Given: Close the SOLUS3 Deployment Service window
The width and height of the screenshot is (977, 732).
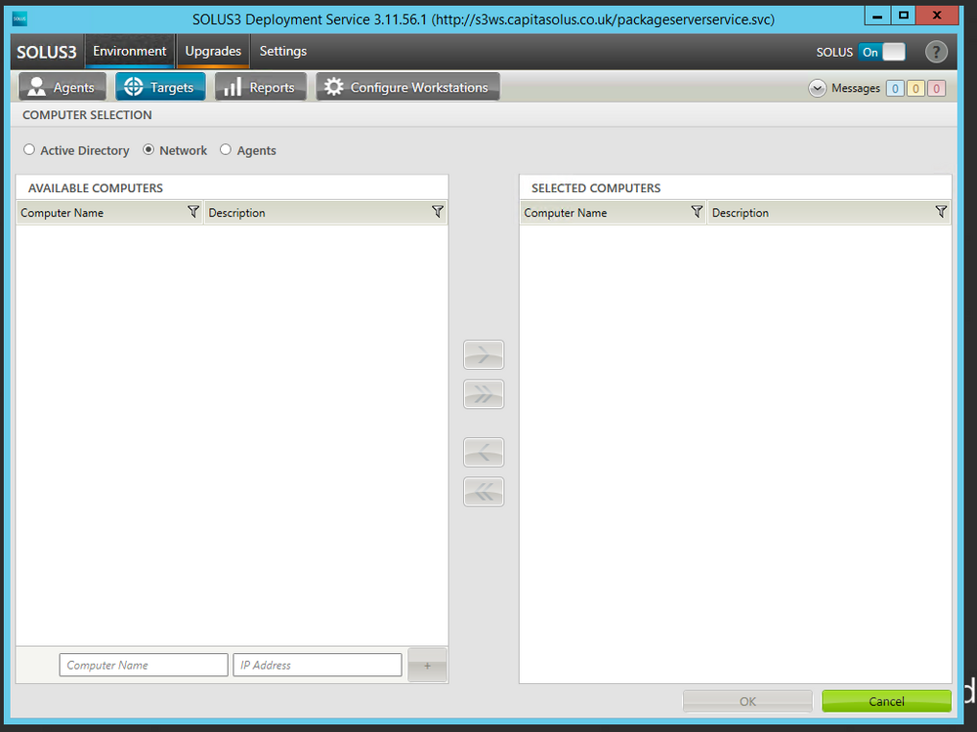Looking at the screenshot, I should coord(937,16).
